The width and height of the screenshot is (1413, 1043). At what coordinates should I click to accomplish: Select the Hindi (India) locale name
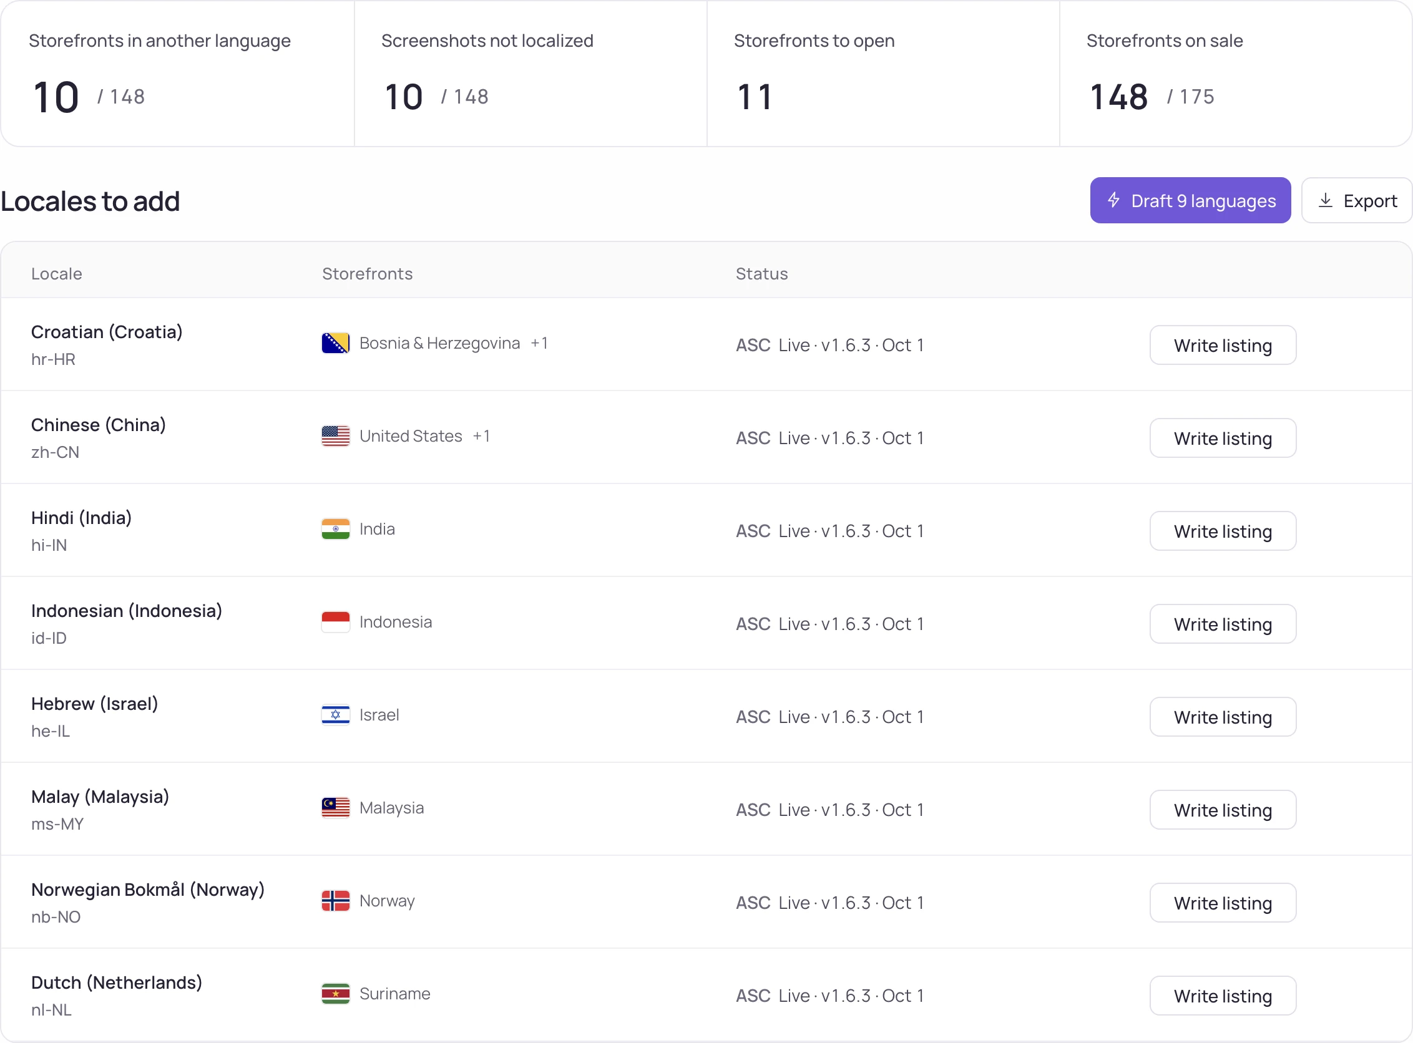point(82,518)
